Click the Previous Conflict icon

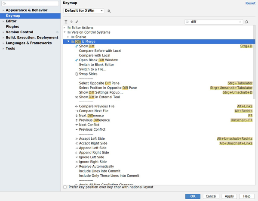(x=77, y=129)
